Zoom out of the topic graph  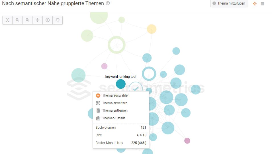(27, 20)
